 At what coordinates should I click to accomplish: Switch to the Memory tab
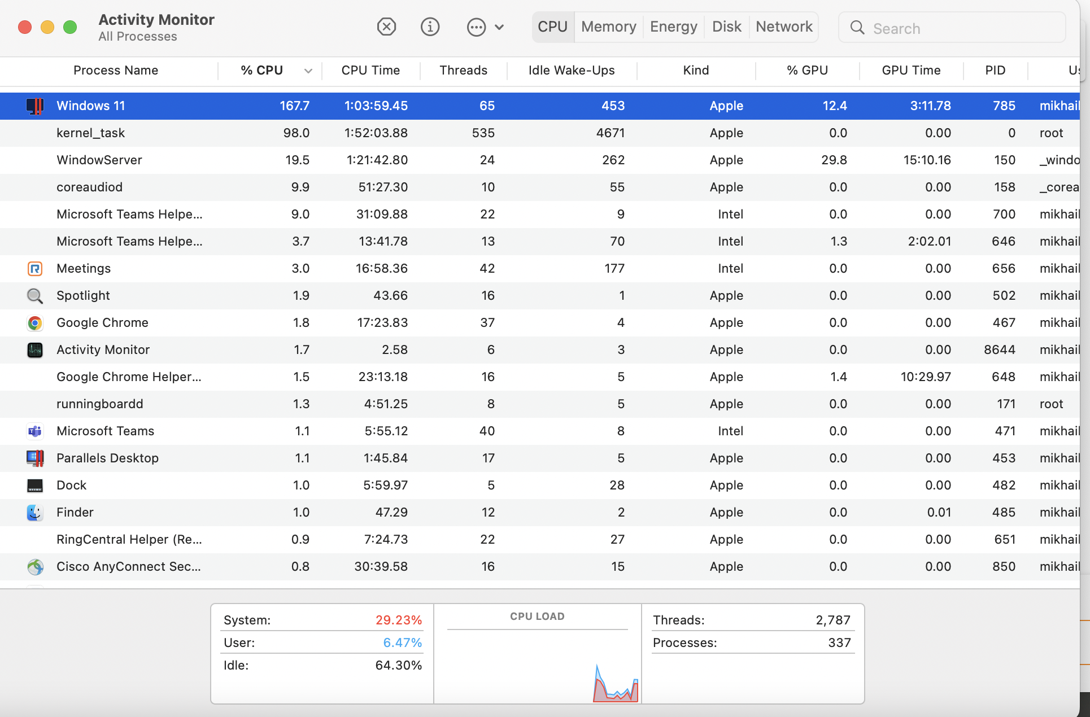tap(608, 27)
